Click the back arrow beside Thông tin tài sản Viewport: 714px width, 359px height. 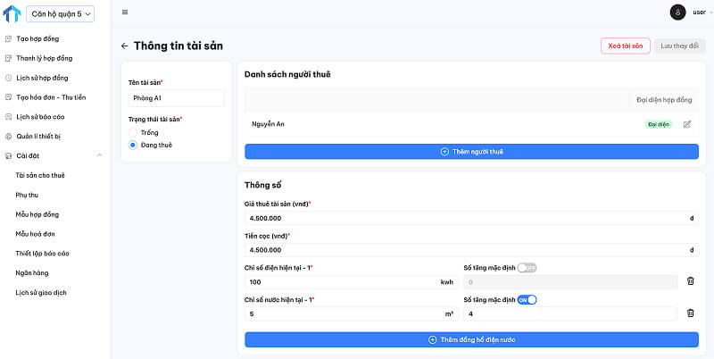124,46
